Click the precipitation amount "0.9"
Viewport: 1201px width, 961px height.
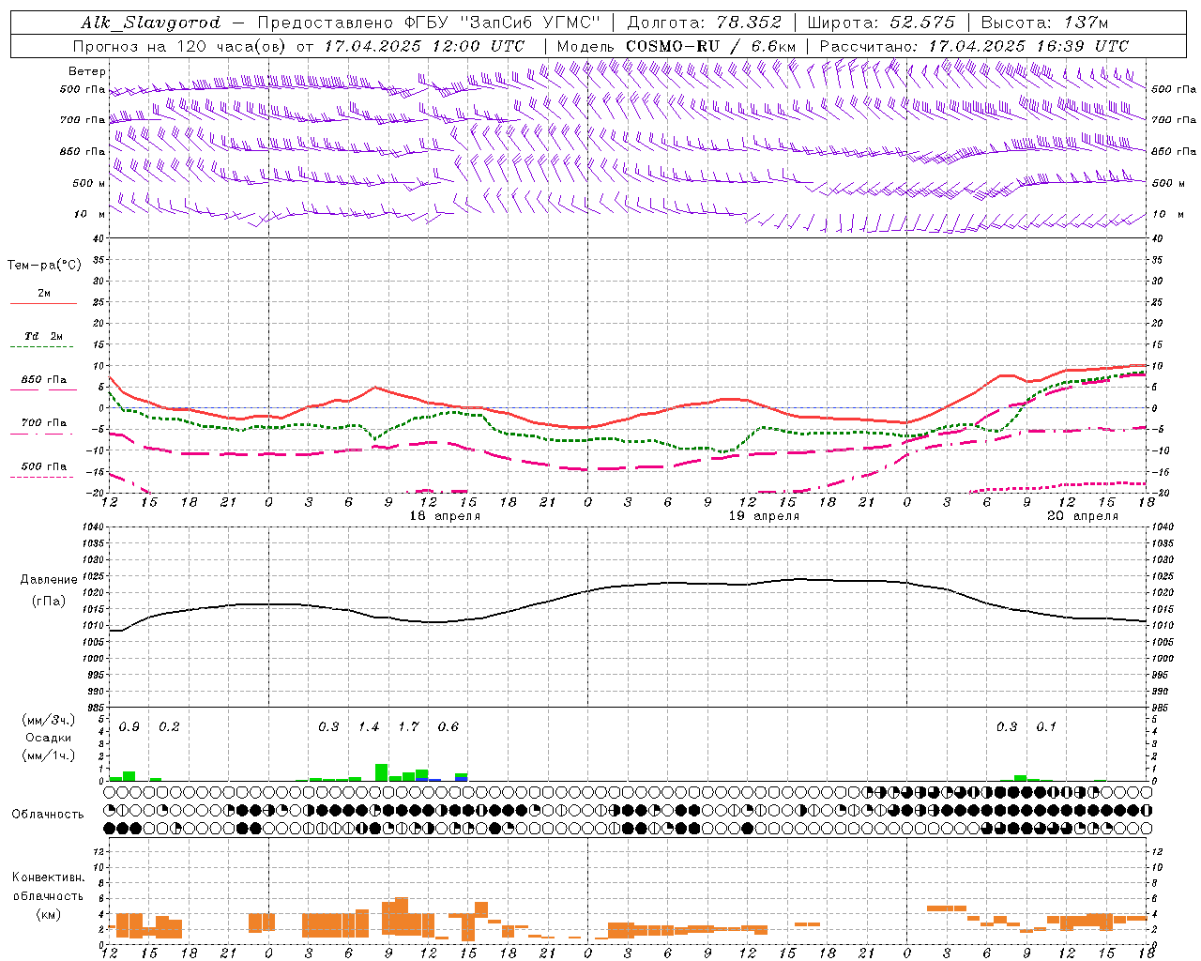click(129, 727)
